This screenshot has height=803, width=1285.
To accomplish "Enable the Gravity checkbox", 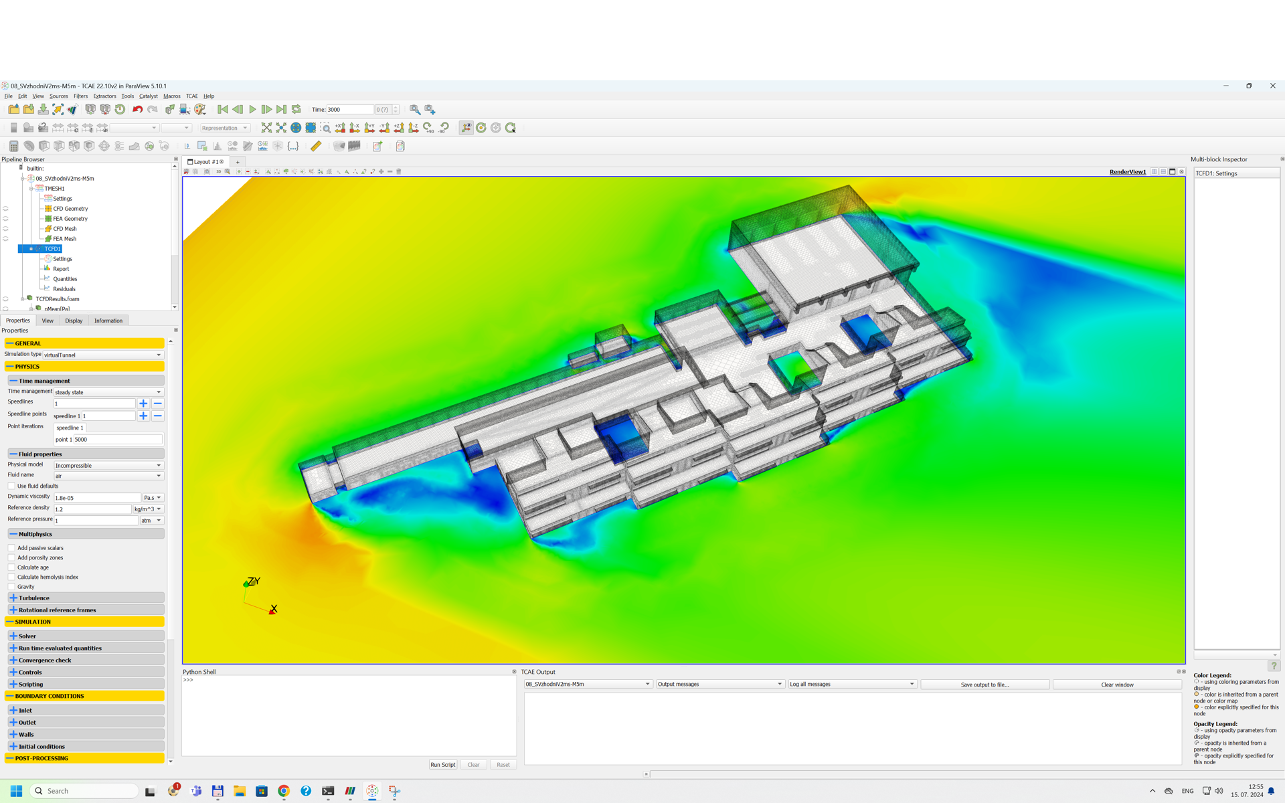I will 11,587.
